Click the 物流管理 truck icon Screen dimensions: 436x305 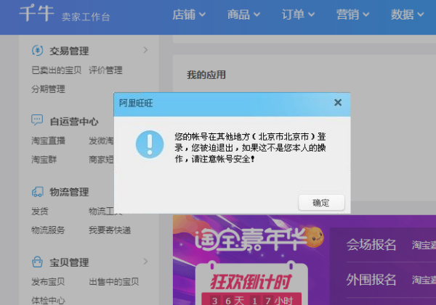click(x=37, y=191)
